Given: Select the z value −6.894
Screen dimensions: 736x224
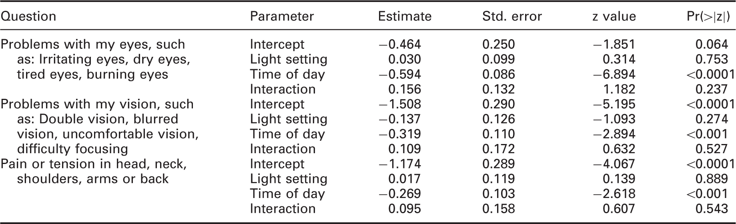Looking at the screenshot, I should [614, 74].
